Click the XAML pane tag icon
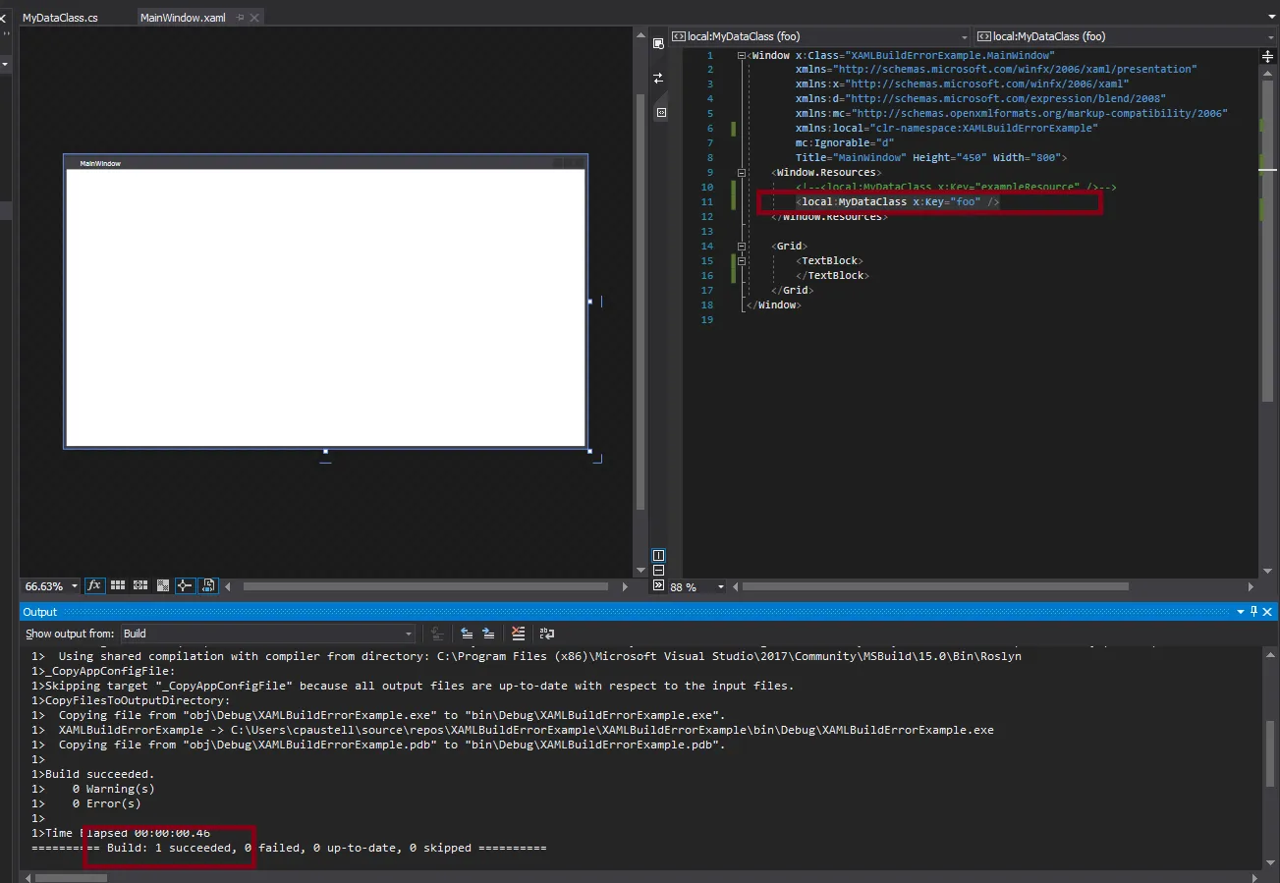The height and width of the screenshot is (883, 1280). (x=660, y=113)
